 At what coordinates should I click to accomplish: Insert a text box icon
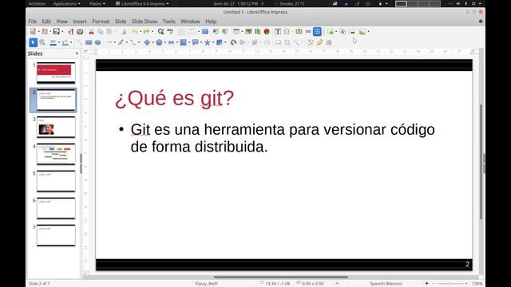[x=278, y=32]
